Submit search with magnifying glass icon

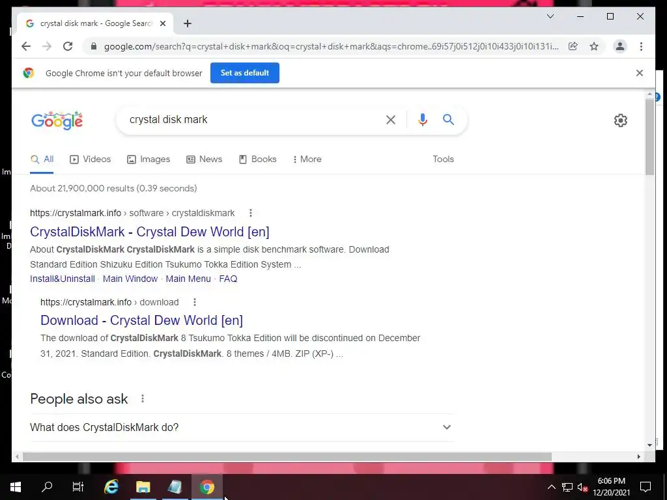pyautogui.click(x=448, y=120)
